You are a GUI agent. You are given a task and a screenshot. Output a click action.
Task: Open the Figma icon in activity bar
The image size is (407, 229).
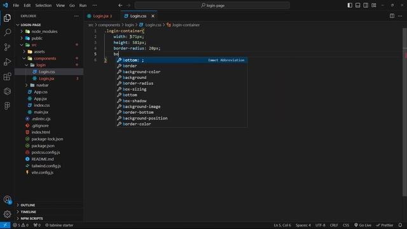(x=7, y=106)
